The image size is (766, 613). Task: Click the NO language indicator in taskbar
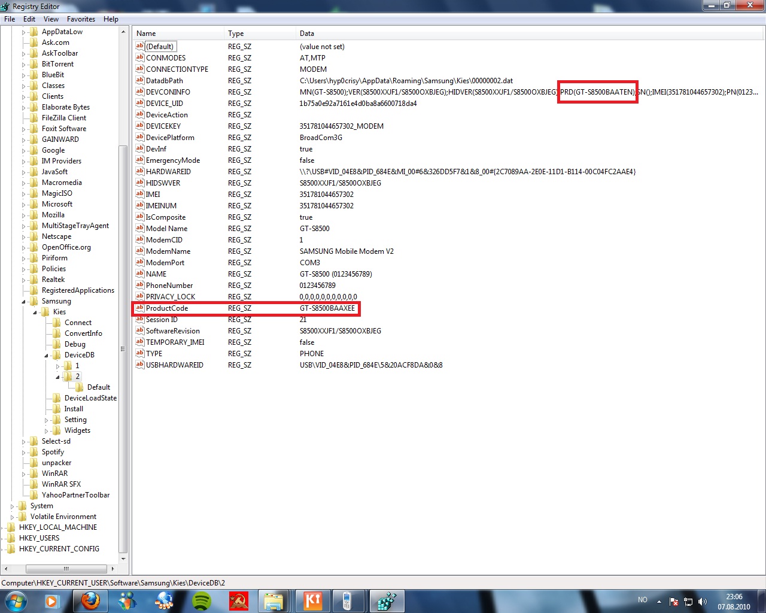point(643,599)
